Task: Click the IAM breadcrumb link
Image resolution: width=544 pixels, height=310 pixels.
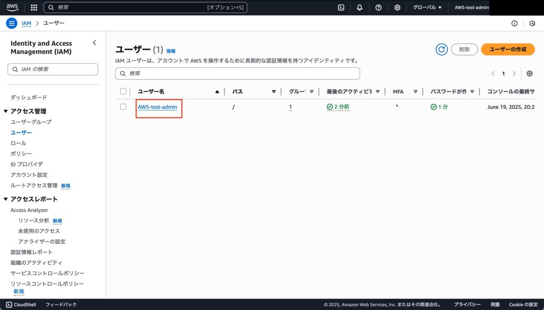Action: click(27, 23)
